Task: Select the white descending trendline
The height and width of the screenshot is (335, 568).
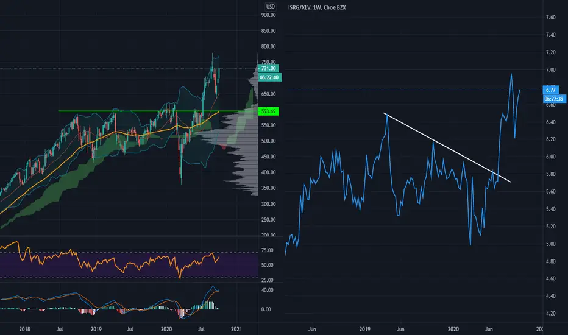Action: pyautogui.click(x=447, y=148)
